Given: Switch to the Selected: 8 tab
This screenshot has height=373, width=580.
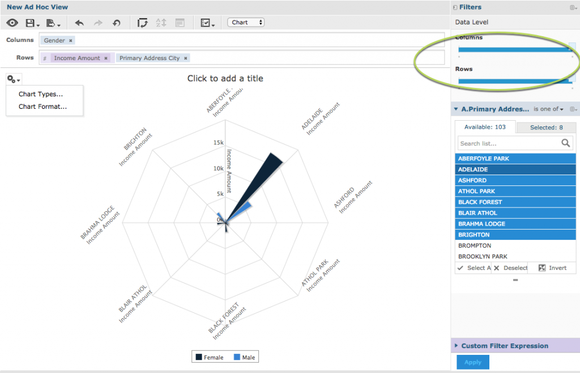Looking at the screenshot, I should (545, 127).
